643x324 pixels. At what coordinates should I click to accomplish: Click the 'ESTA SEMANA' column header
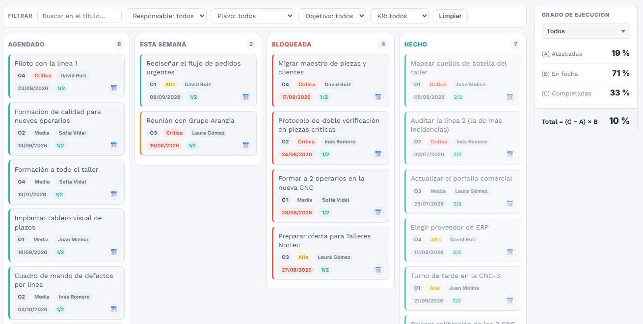(163, 44)
